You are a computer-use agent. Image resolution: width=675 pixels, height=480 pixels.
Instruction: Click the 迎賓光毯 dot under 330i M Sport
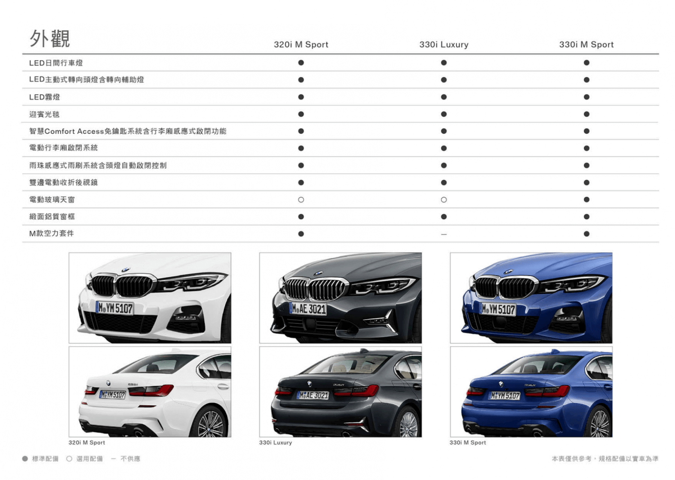point(587,114)
